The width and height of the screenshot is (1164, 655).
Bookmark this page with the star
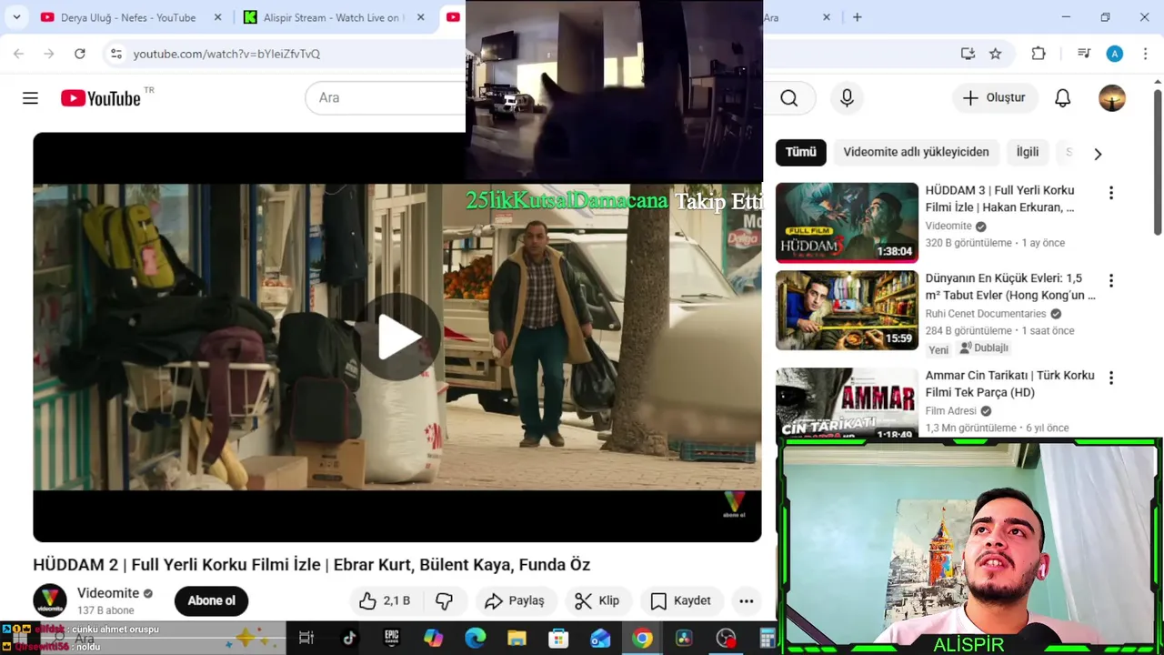point(996,54)
